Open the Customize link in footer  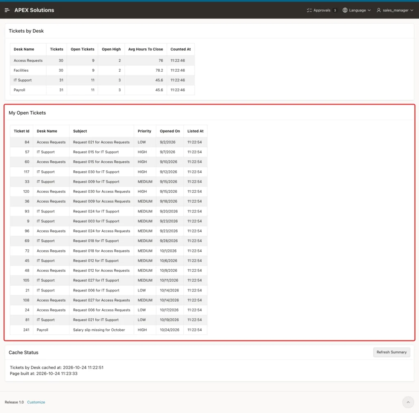[x=36, y=402]
